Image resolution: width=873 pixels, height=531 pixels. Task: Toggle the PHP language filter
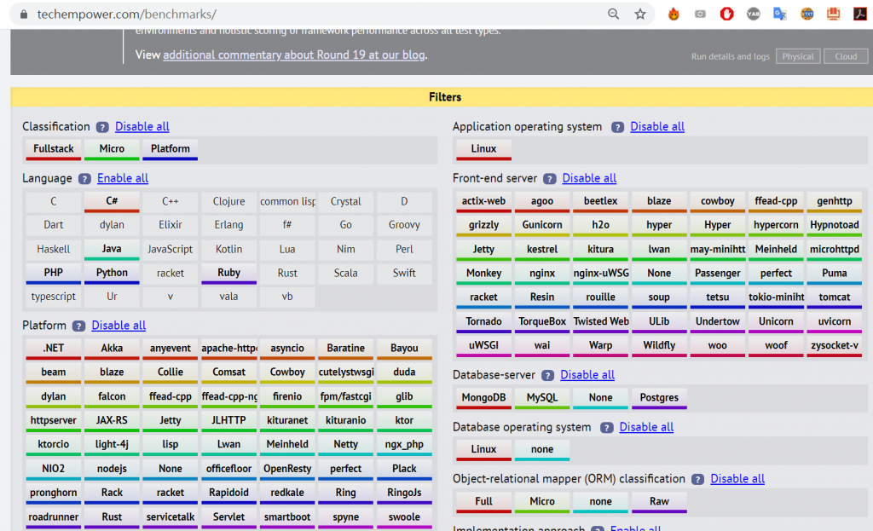pos(54,274)
